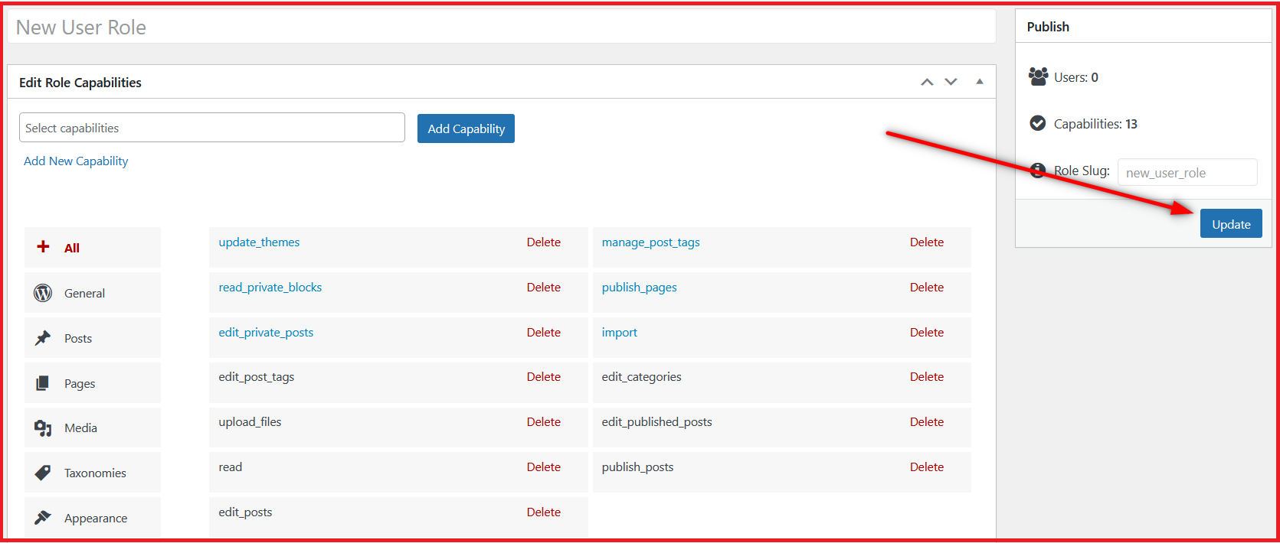
Task: Click the red plus icon beside All
Action: point(44,246)
